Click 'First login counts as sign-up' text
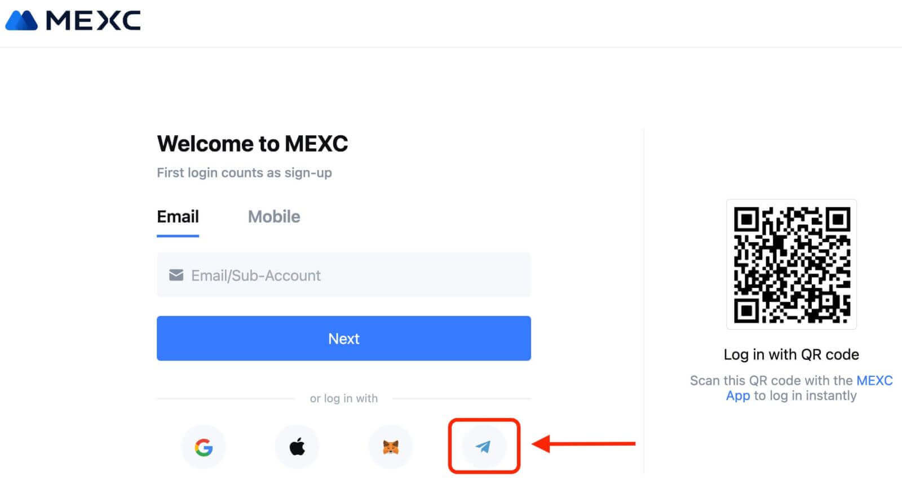 244,173
